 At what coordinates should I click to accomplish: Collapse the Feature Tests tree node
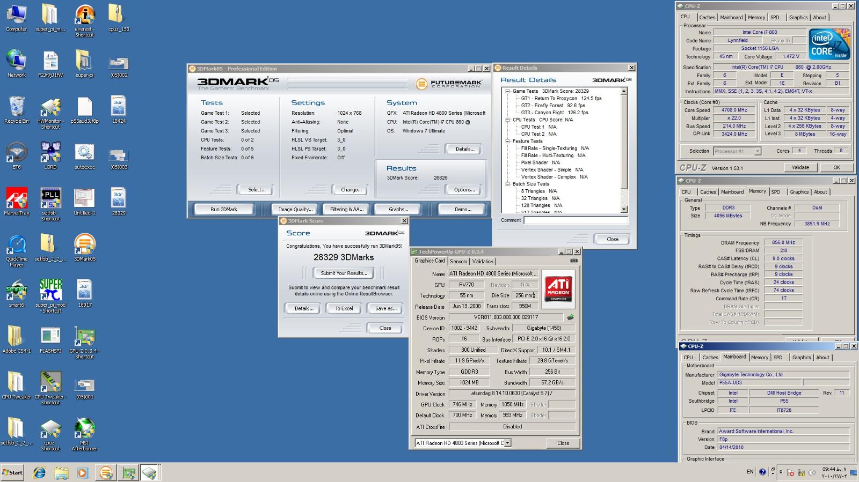click(508, 141)
